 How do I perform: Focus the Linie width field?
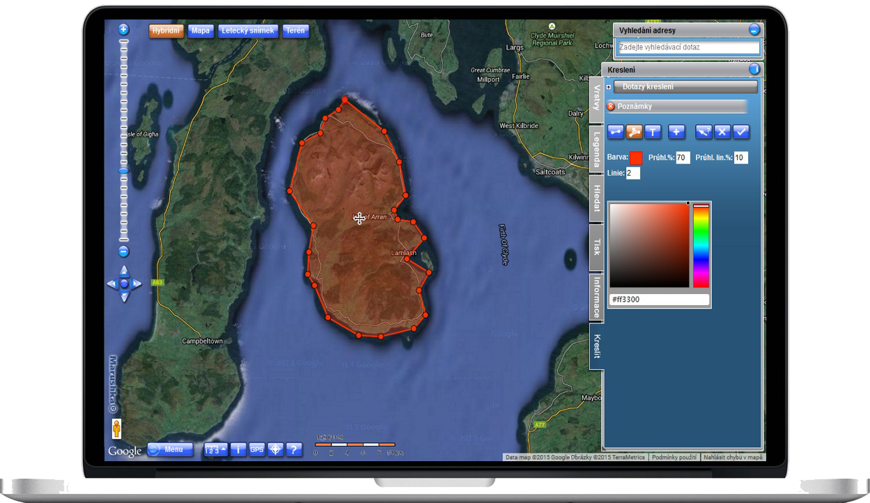[632, 173]
